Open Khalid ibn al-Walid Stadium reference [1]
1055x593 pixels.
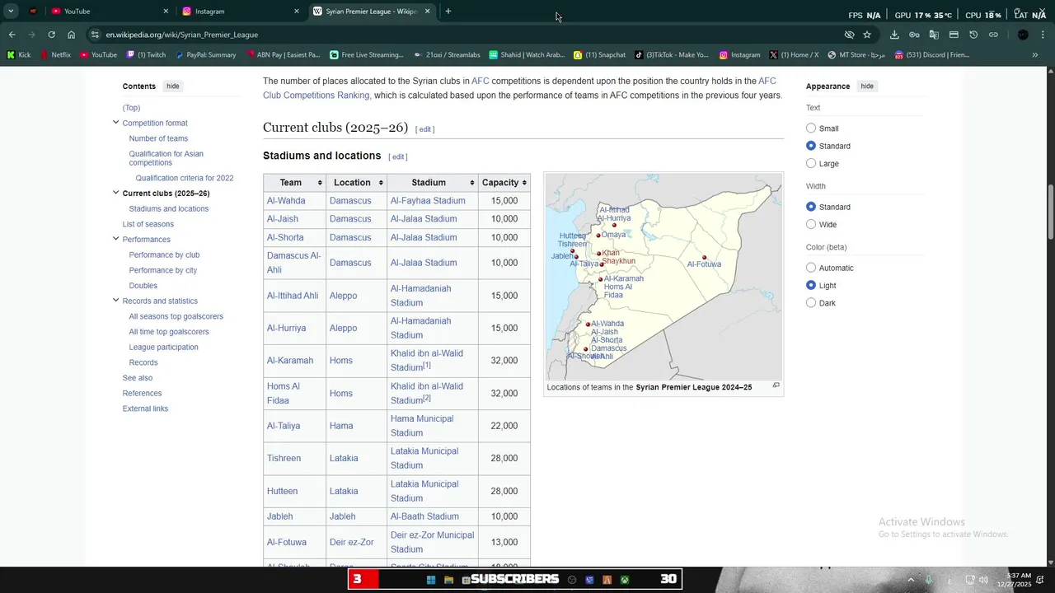[427, 365]
